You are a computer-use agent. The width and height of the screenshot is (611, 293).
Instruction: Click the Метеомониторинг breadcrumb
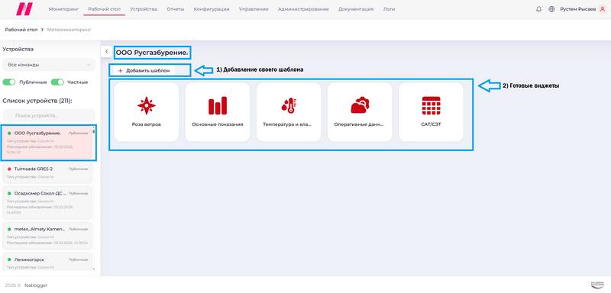69,30
